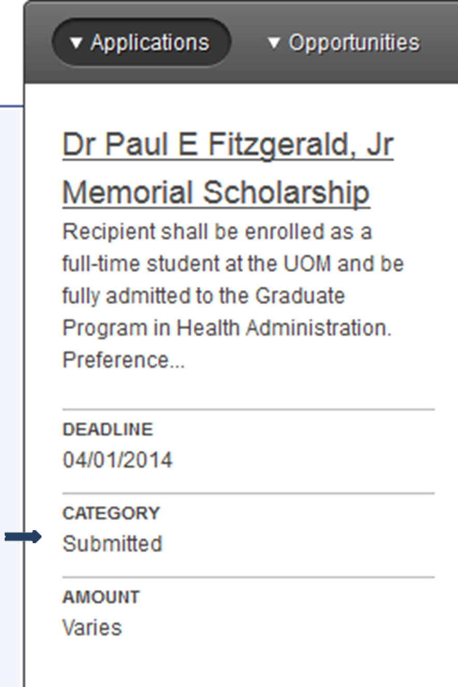Click the Memorial Scholarship title line
The width and height of the screenshot is (458, 687).
(x=216, y=192)
